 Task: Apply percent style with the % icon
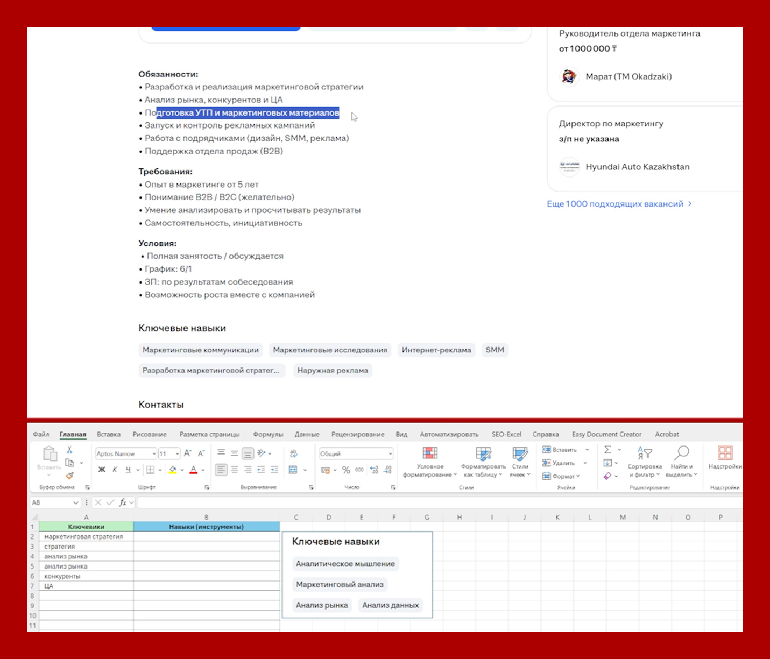click(346, 470)
